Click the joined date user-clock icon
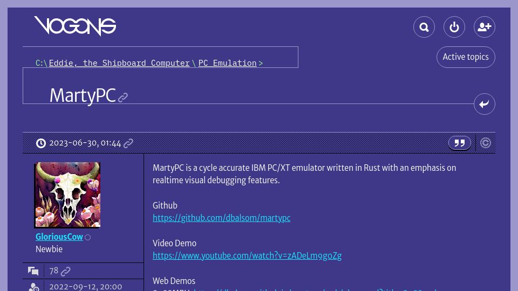Image resolution: width=518 pixels, height=291 pixels. 33,287
